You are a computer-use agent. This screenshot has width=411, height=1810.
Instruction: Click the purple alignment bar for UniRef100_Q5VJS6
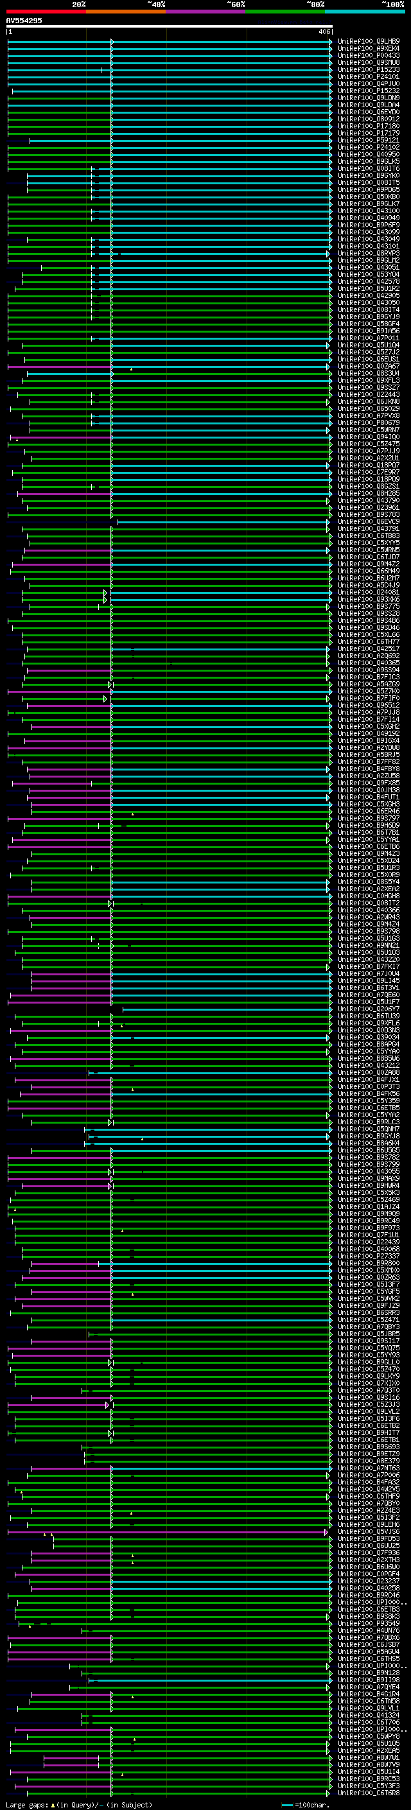167,1532
